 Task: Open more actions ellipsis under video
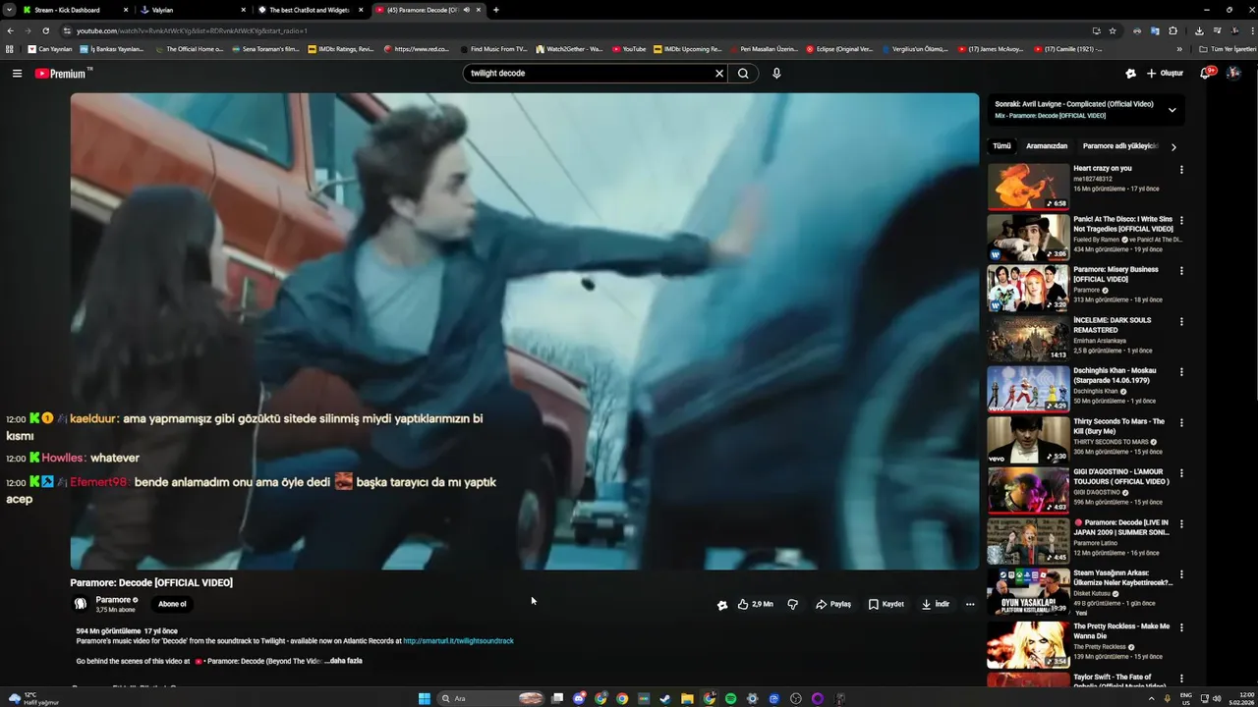coord(970,605)
